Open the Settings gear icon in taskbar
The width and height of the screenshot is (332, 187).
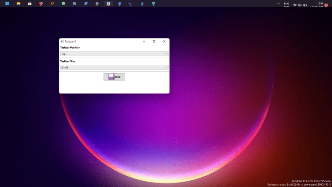click(x=97, y=4)
